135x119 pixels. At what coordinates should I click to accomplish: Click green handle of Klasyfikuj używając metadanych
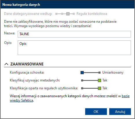99,80
